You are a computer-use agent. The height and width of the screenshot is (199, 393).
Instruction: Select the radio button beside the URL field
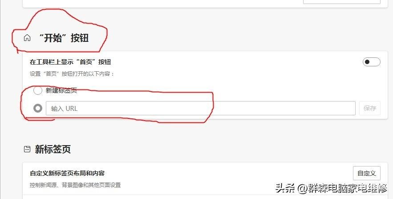(37, 108)
